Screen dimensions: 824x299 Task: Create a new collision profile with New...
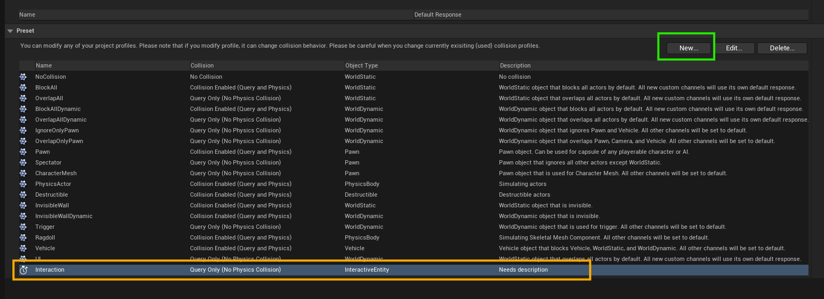point(689,48)
